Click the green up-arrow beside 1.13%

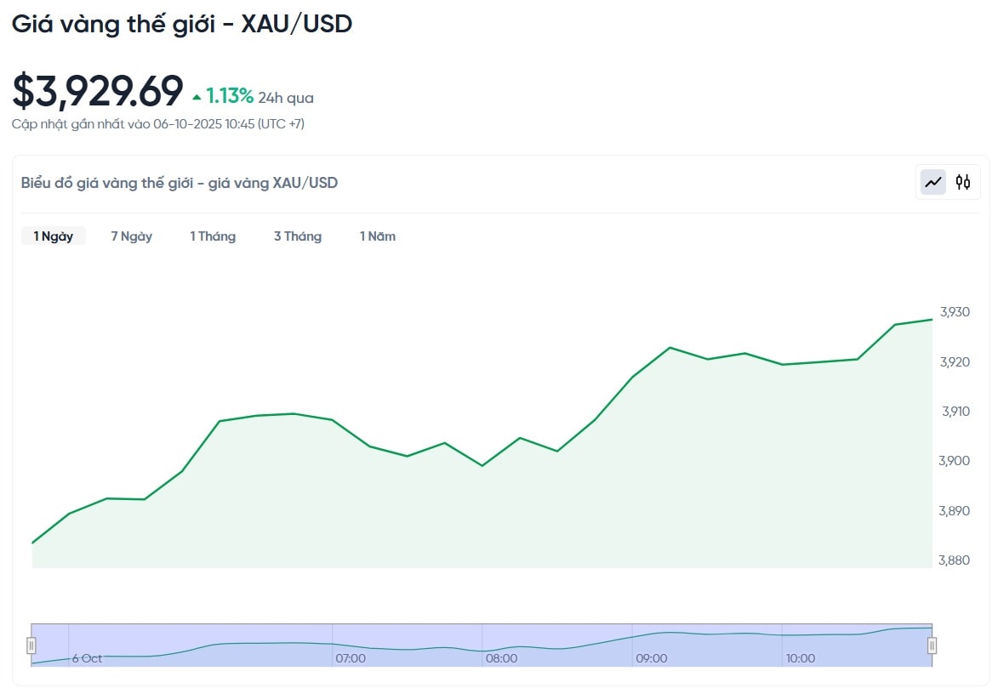click(x=197, y=97)
